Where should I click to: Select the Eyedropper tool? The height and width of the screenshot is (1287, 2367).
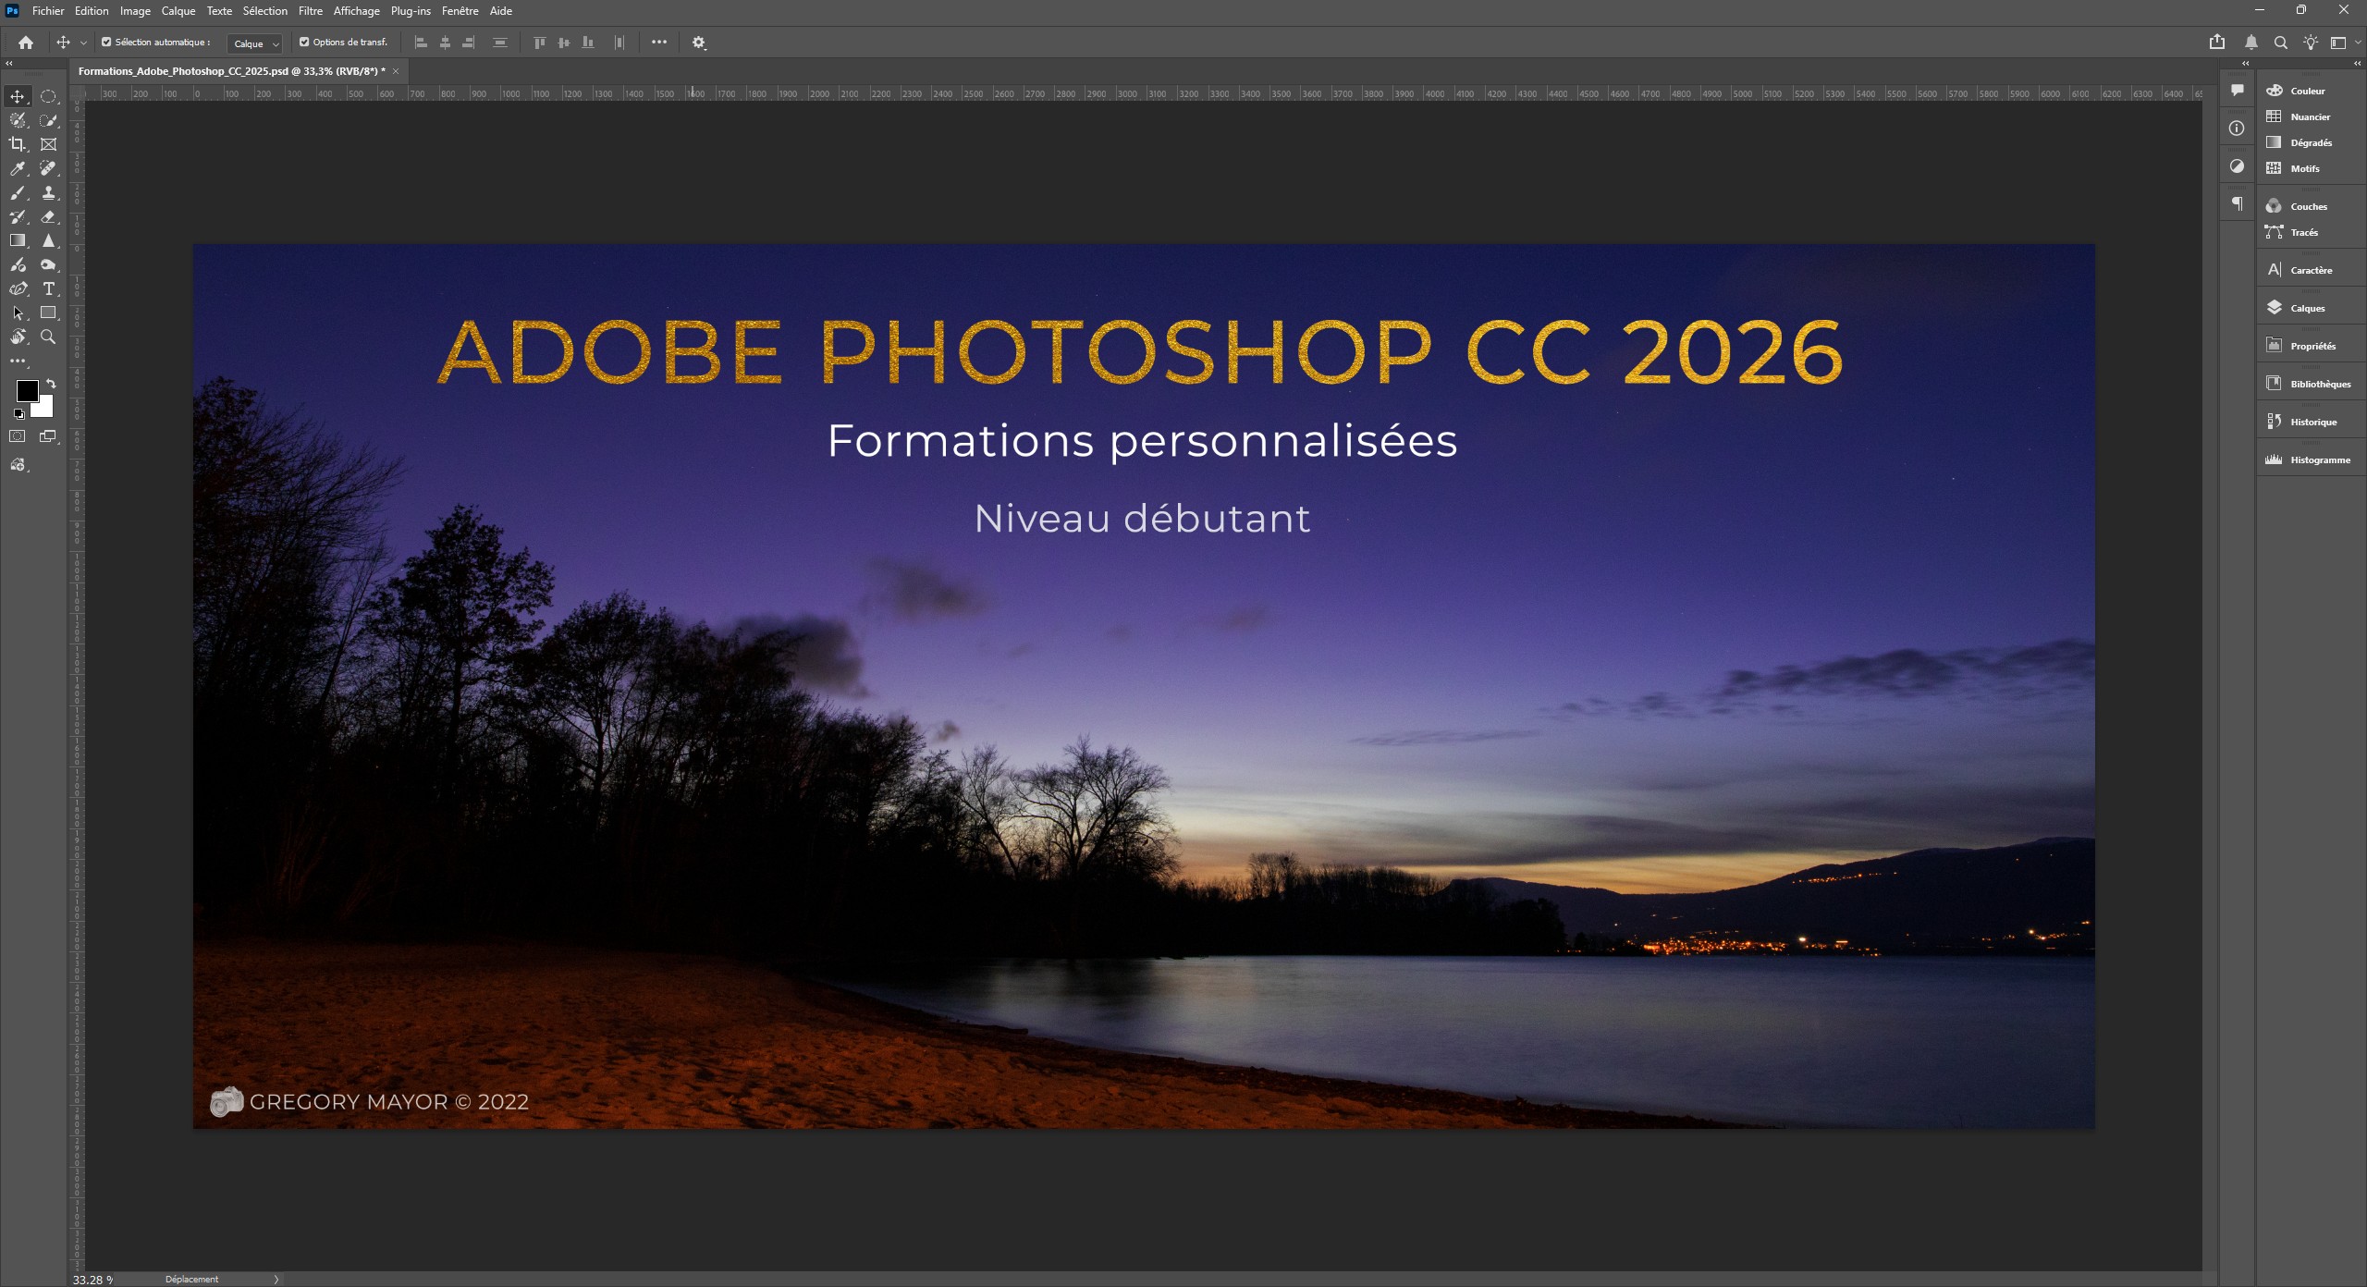click(17, 168)
